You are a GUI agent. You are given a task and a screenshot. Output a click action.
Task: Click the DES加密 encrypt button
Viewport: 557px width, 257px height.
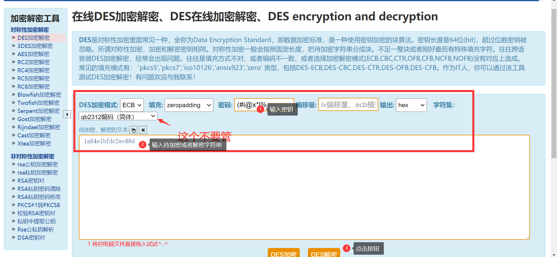point(284,253)
